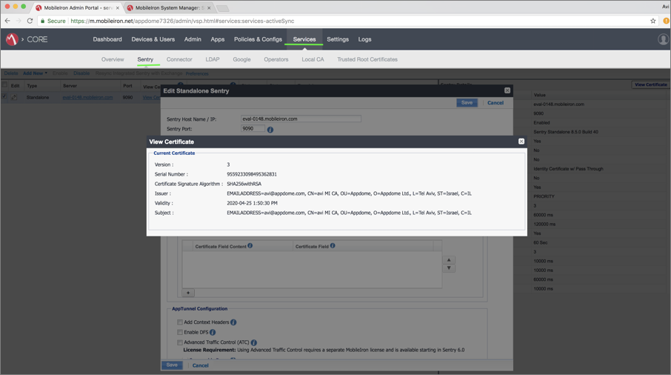The width and height of the screenshot is (671, 375).
Task: Open the Apps menu
Action: coord(218,39)
